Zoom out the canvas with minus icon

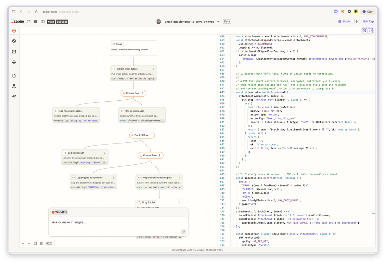pos(29,243)
